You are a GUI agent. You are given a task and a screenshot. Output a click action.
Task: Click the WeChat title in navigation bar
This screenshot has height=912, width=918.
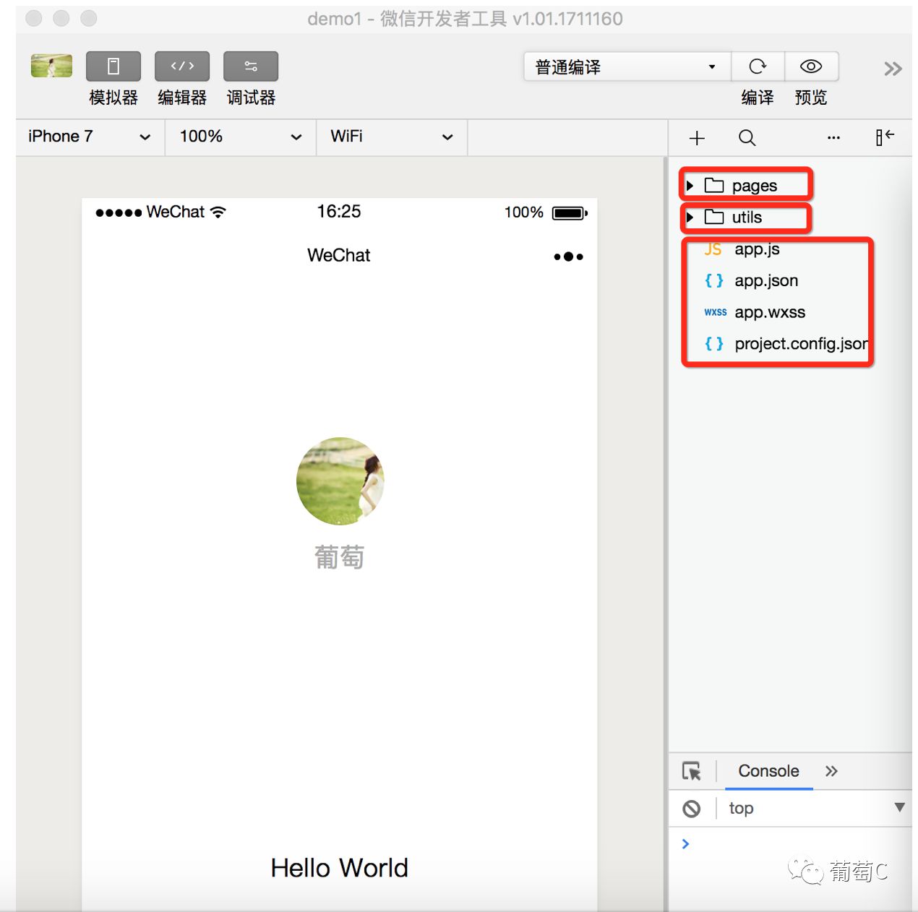tap(338, 255)
